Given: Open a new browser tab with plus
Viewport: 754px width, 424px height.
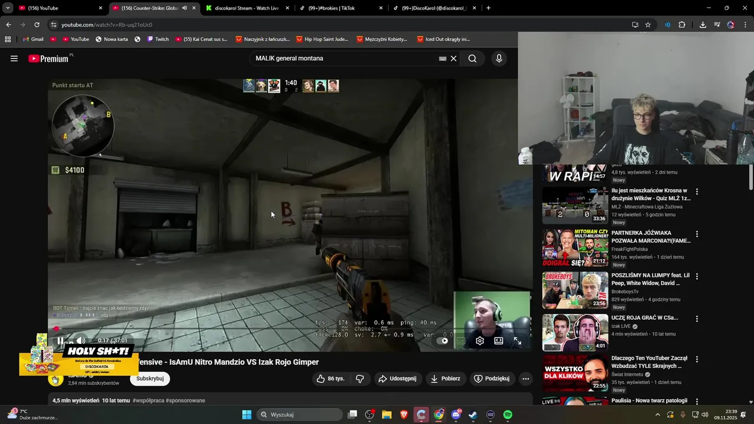Looking at the screenshot, I should [488, 8].
